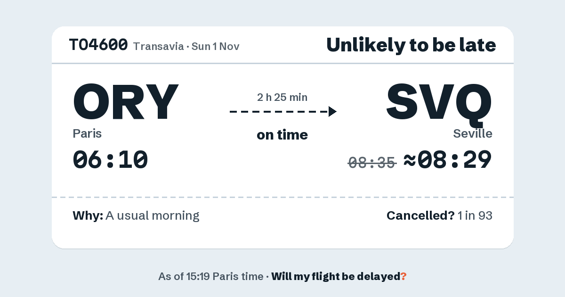
Task: Click the dashed route arrow icon
Action: click(283, 112)
